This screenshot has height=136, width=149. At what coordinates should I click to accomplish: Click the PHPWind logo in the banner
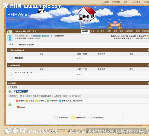pyautogui.click(x=18, y=14)
